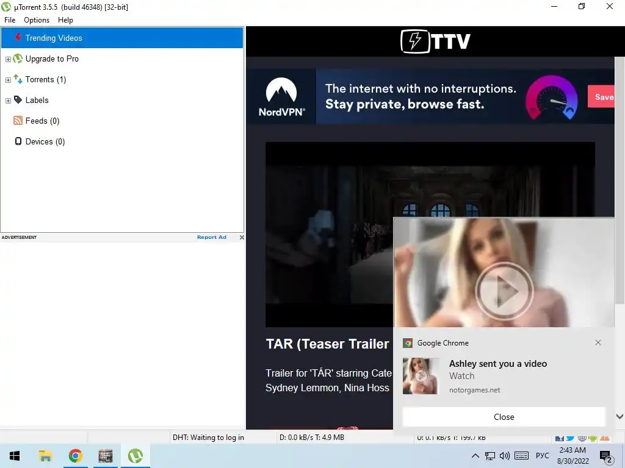This screenshot has width=625, height=468.
Task: Click the clapperboard video app taskbar icon
Action: point(106,456)
